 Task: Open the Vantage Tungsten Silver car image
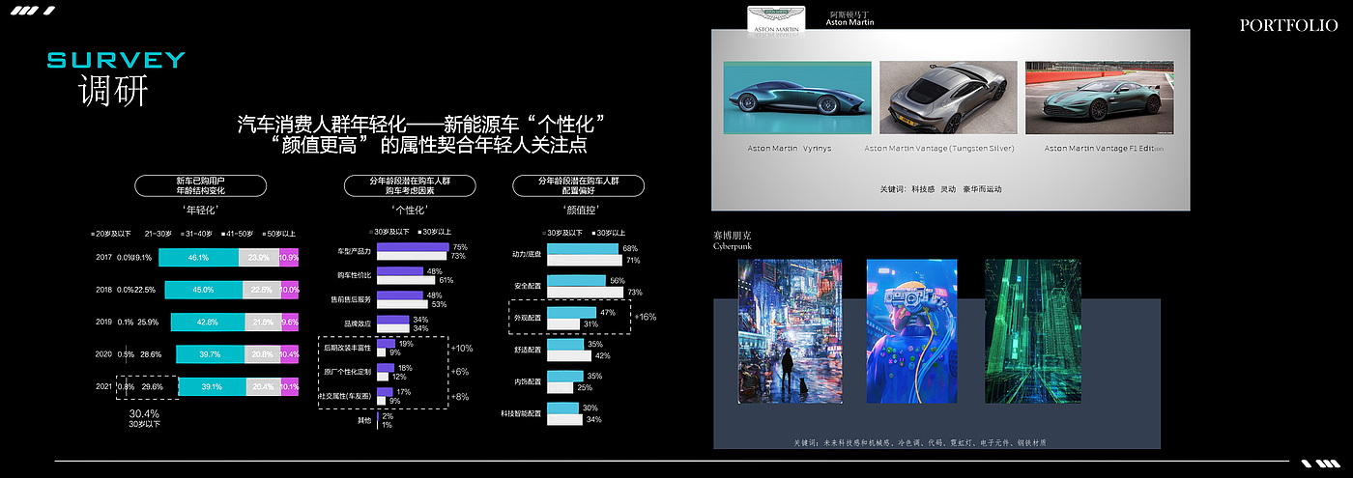(x=947, y=98)
